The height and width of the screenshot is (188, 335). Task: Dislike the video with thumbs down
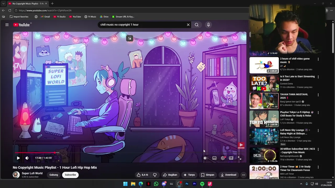tap(155, 175)
